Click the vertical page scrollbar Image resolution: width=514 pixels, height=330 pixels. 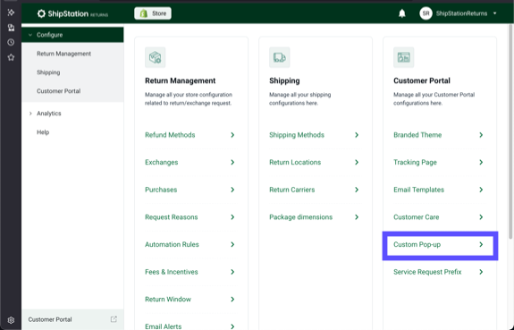click(510, 131)
